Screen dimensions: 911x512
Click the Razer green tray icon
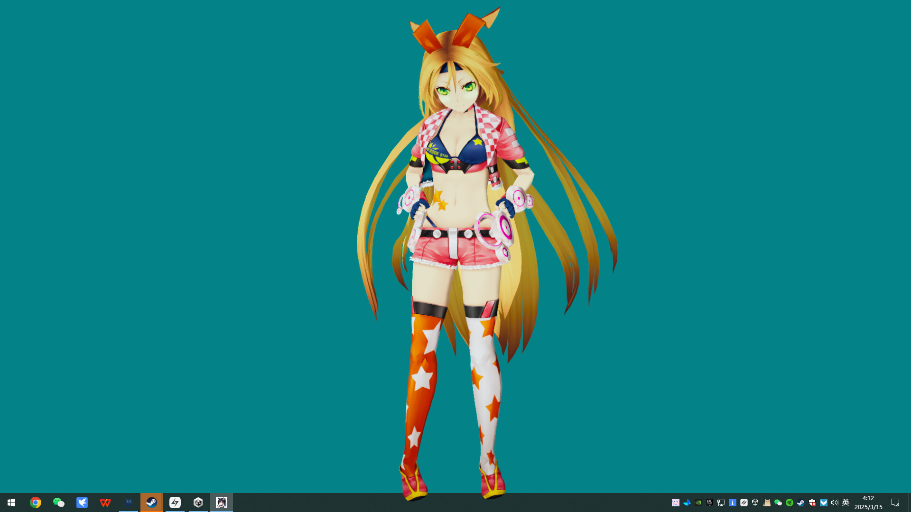(790, 503)
